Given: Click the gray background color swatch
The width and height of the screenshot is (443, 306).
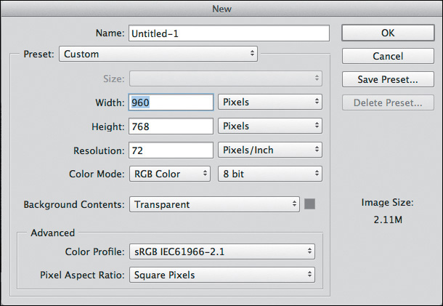Looking at the screenshot, I should coord(310,205).
